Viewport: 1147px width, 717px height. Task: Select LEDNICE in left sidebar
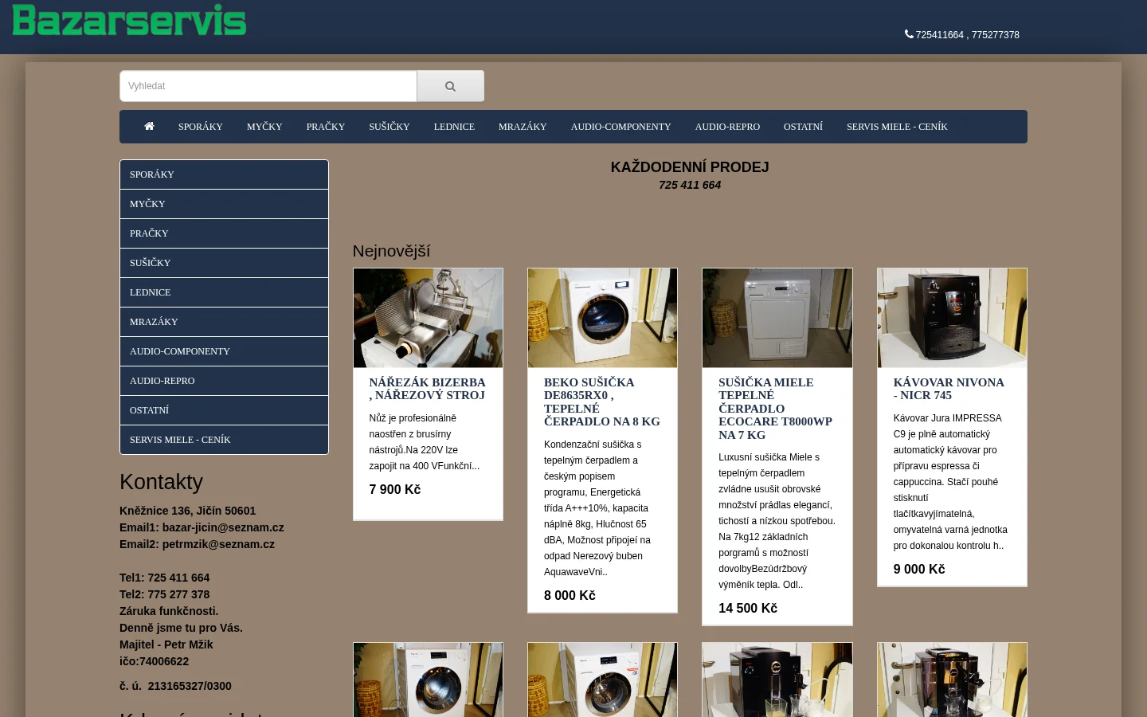coord(224,292)
